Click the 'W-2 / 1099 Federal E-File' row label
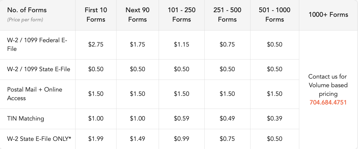 coord(37,44)
